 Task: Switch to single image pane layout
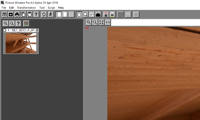tap(65, 15)
